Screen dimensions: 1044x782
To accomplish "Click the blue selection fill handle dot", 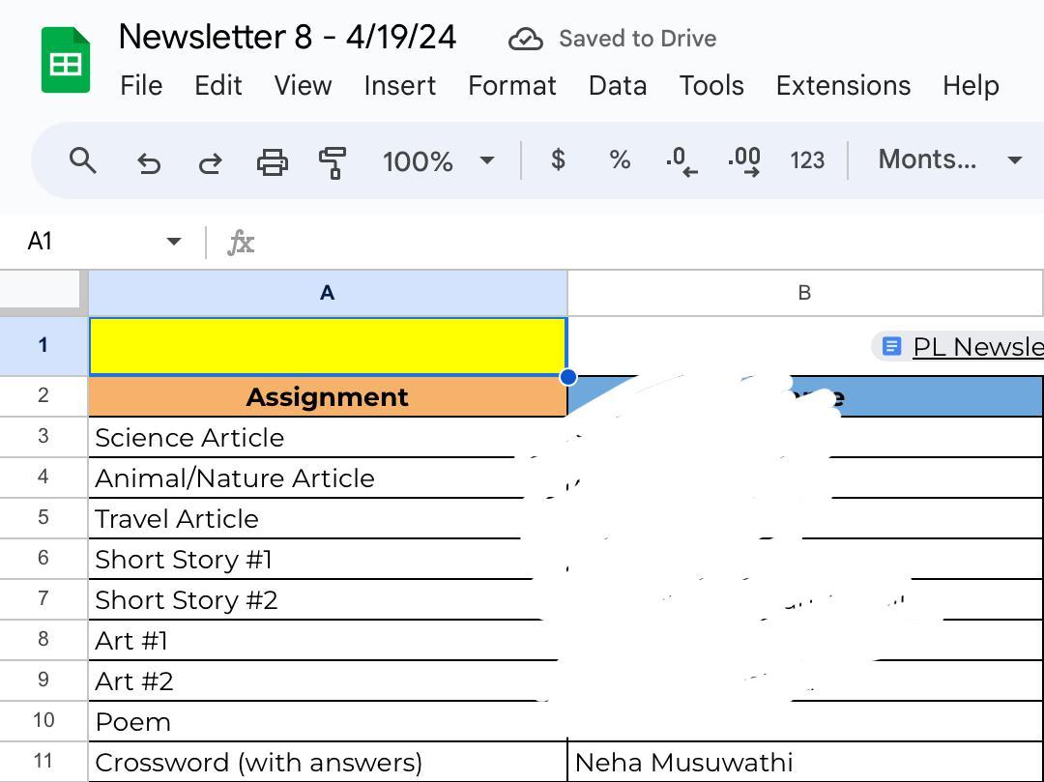I will 568,377.
